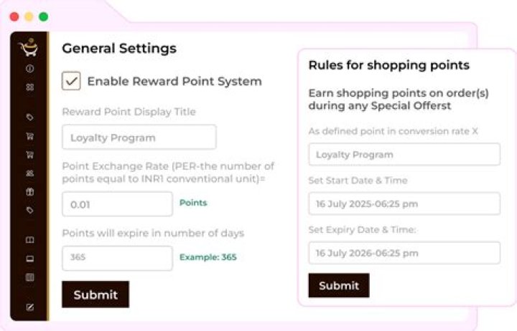
Task: Select the dashboard grid icon in sidebar
Action: pos(29,87)
